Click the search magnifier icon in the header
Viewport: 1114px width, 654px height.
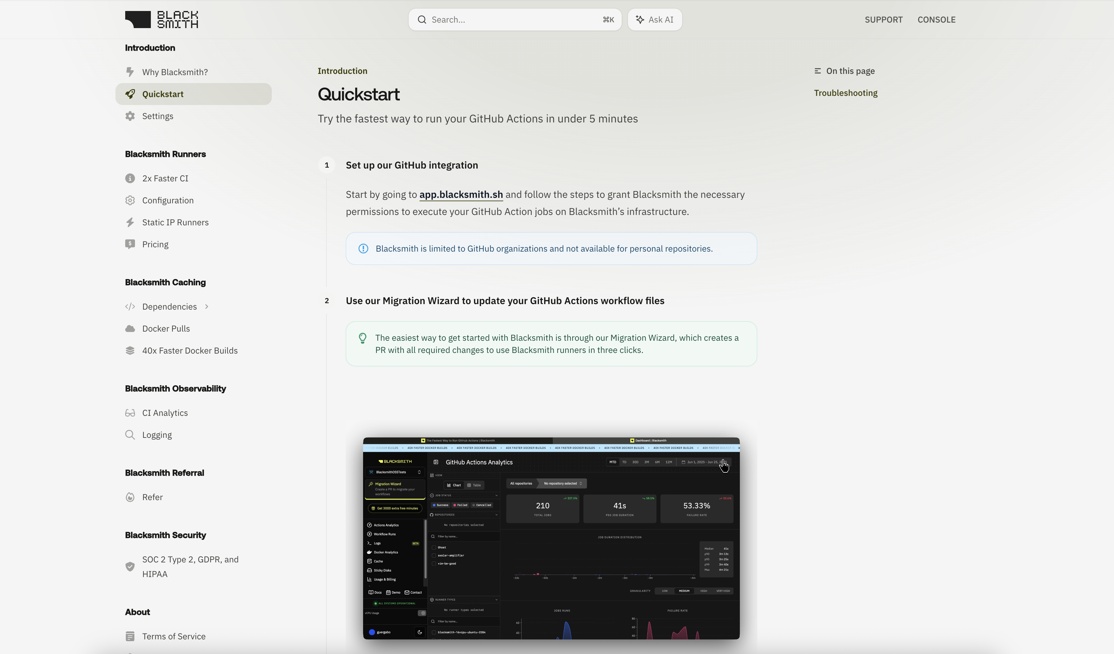422,20
